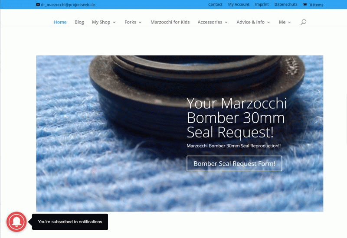Click the dr_marzocchi@projectweb.de email address
347x238 pixels.
tap(68, 5)
